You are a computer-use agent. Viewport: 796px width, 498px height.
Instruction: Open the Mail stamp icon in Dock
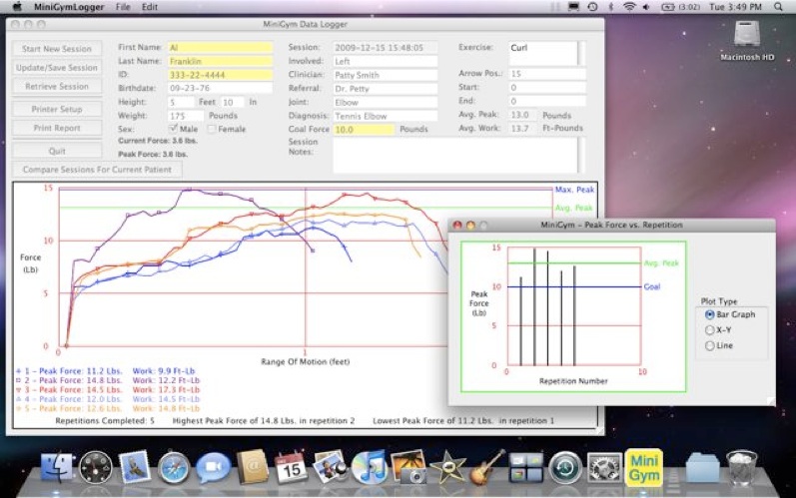click(135, 466)
